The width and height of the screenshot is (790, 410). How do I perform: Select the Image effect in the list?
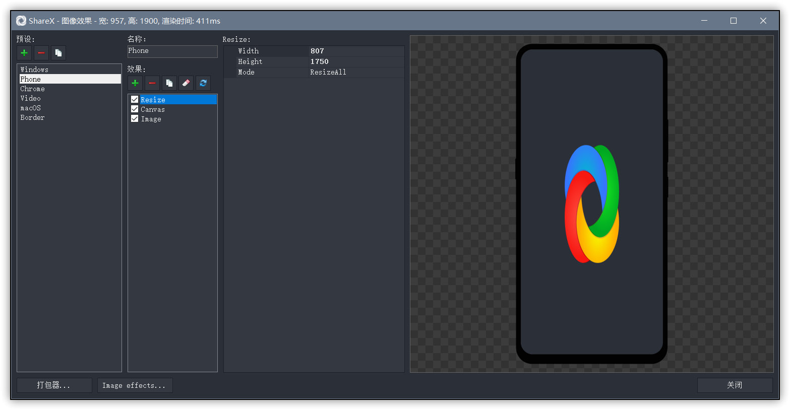point(178,119)
